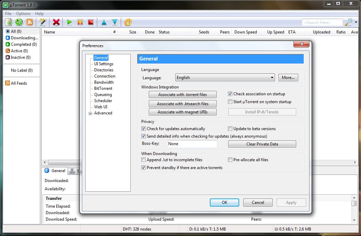The width and height of the screenshot is (361, 236).
Task: Select the Downloading category in sidebar
Action: click(x=22, y=38)
